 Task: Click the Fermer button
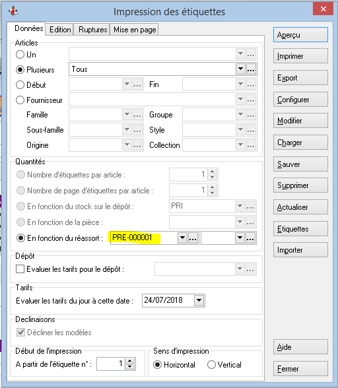(300, 369)
